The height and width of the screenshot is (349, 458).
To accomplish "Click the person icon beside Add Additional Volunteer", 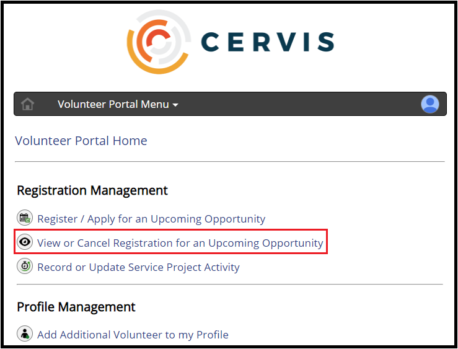I will tap(25, 334).
